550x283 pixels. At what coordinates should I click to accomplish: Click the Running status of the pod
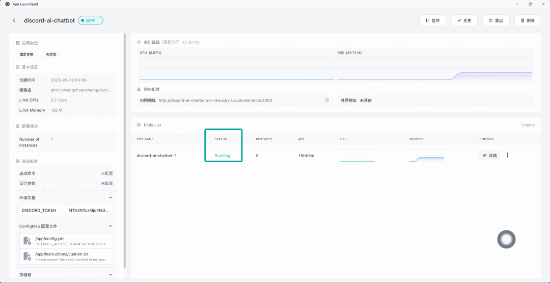point(223,156)
